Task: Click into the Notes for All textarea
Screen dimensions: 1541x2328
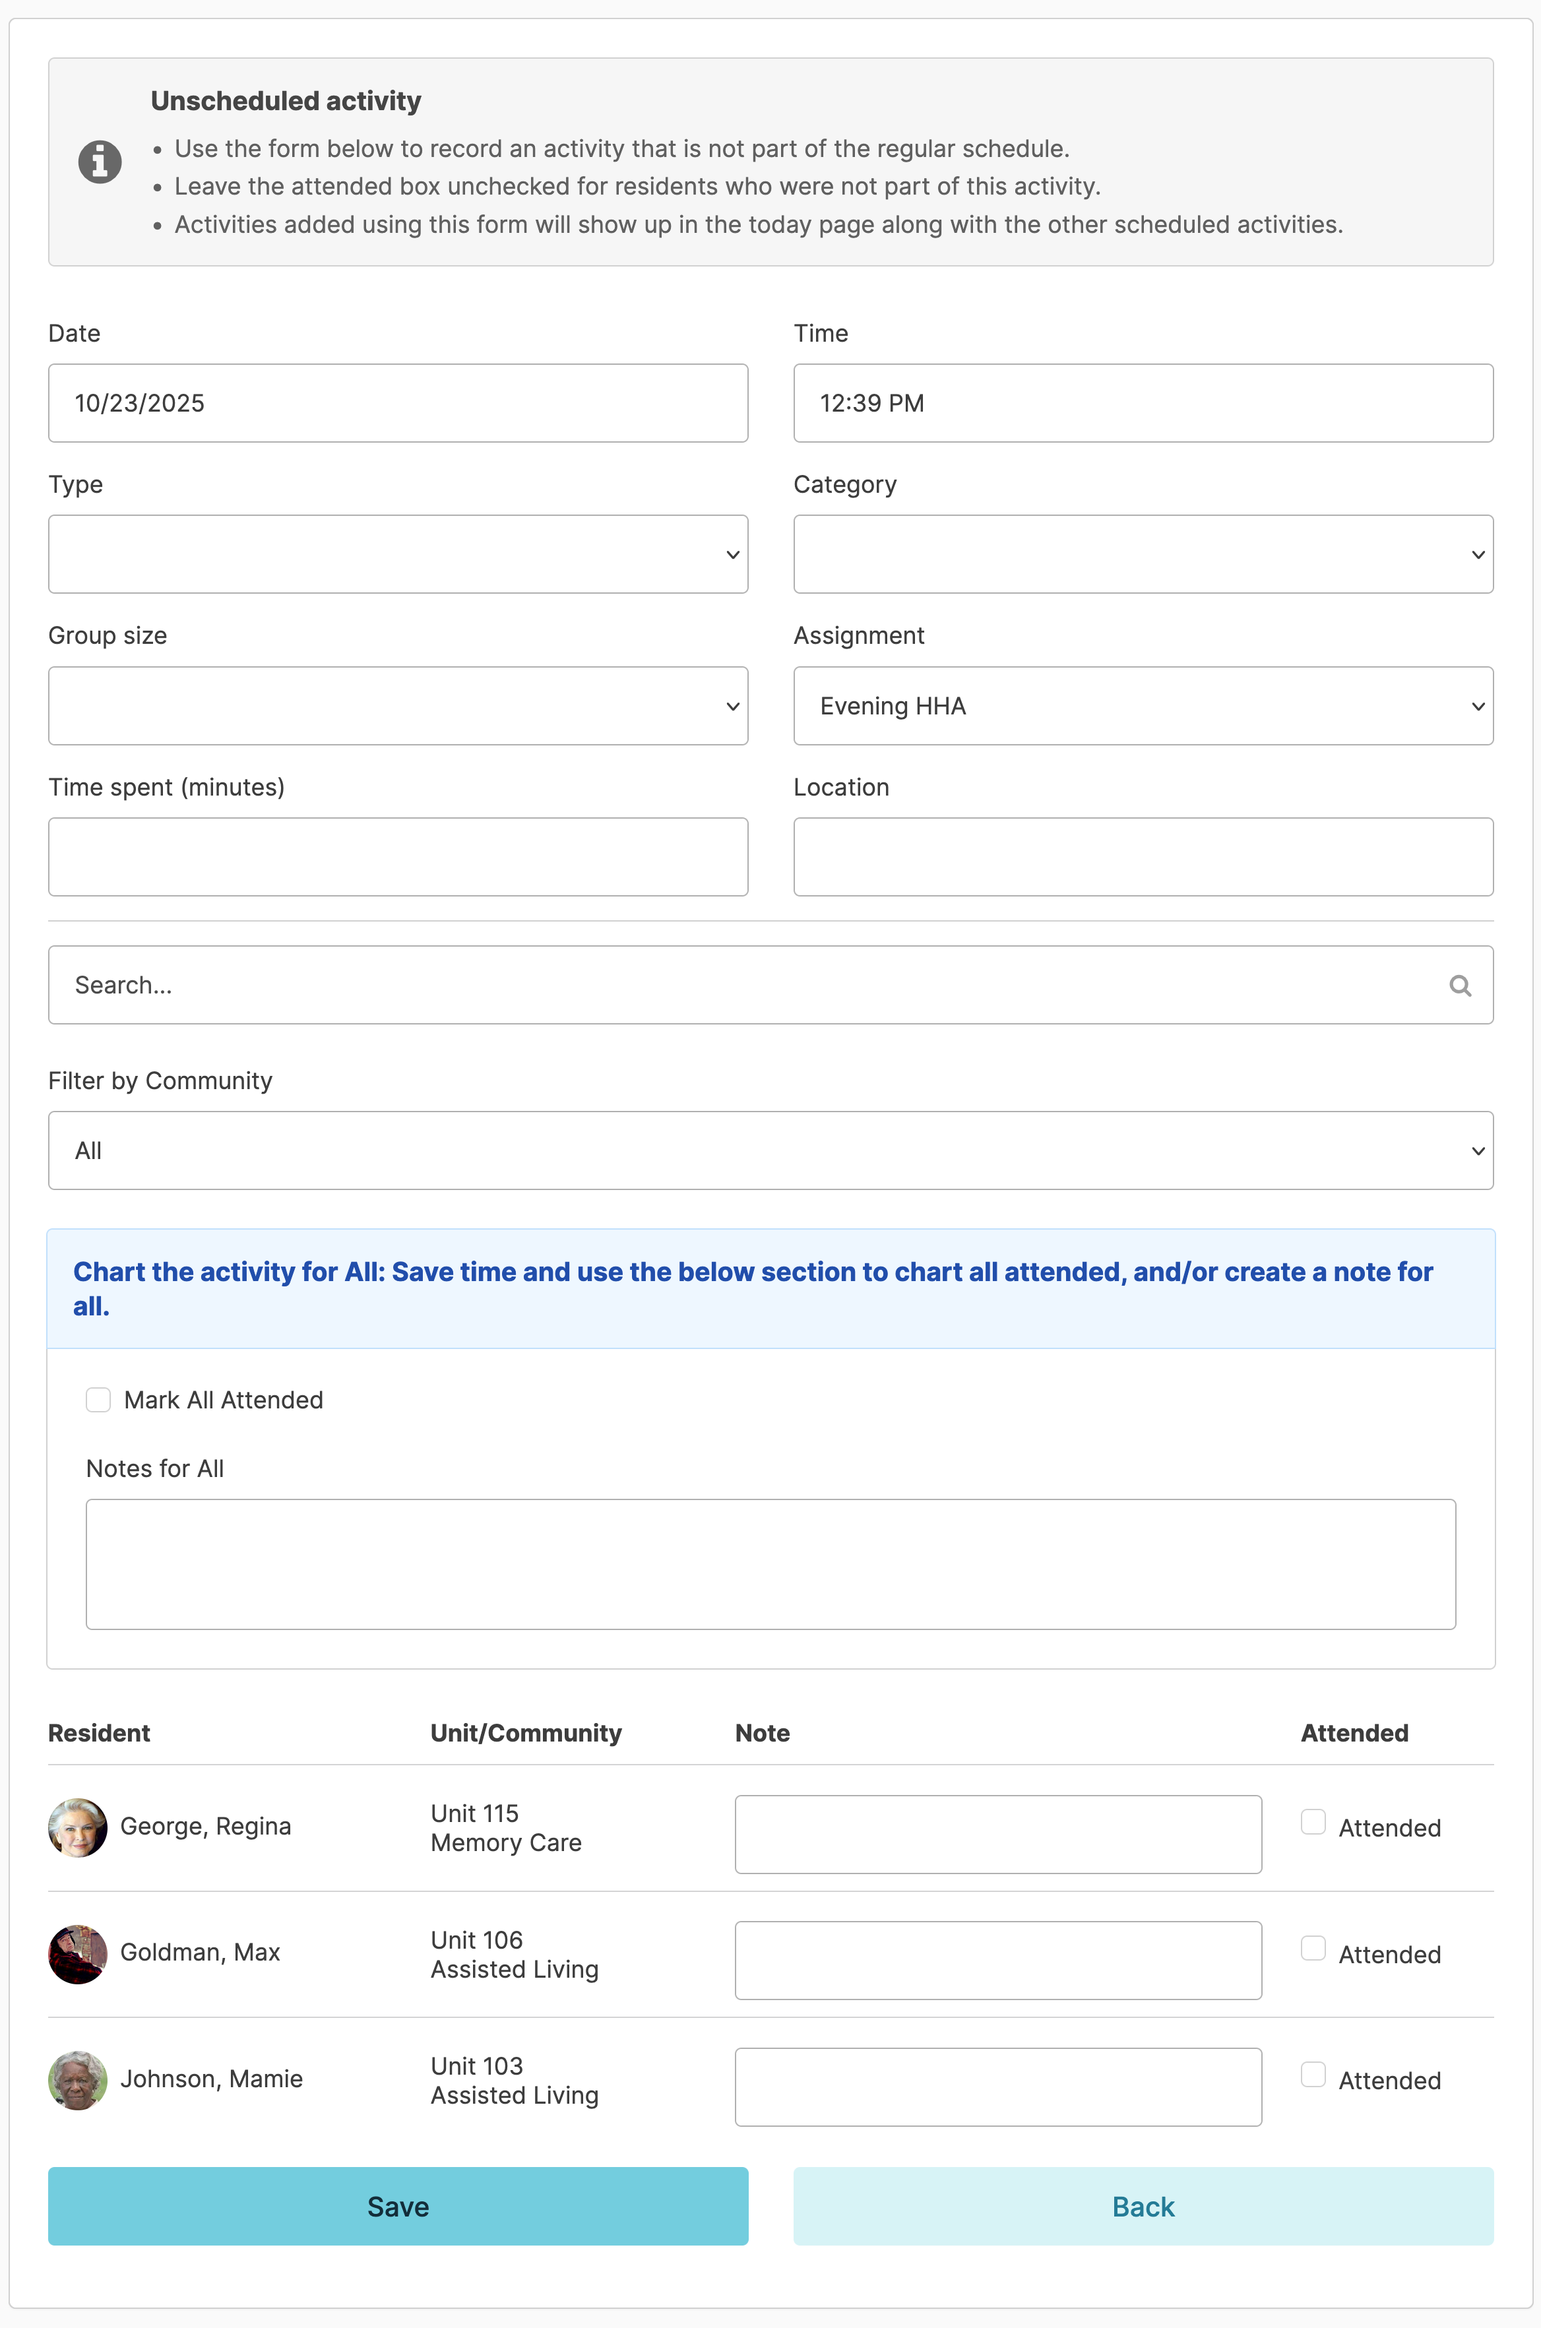Action: pos(770,1563)
